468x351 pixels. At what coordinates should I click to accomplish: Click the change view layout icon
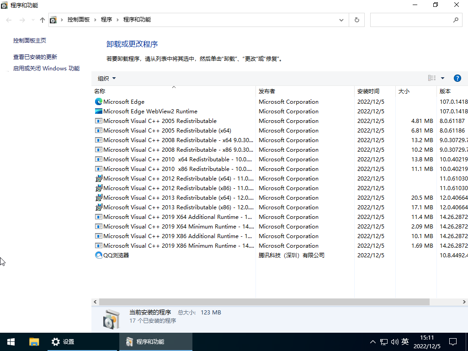pos(431,78)
